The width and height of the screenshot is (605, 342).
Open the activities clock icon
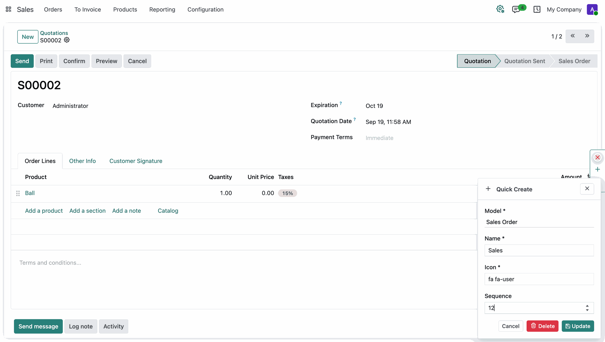tap(537, 9)
